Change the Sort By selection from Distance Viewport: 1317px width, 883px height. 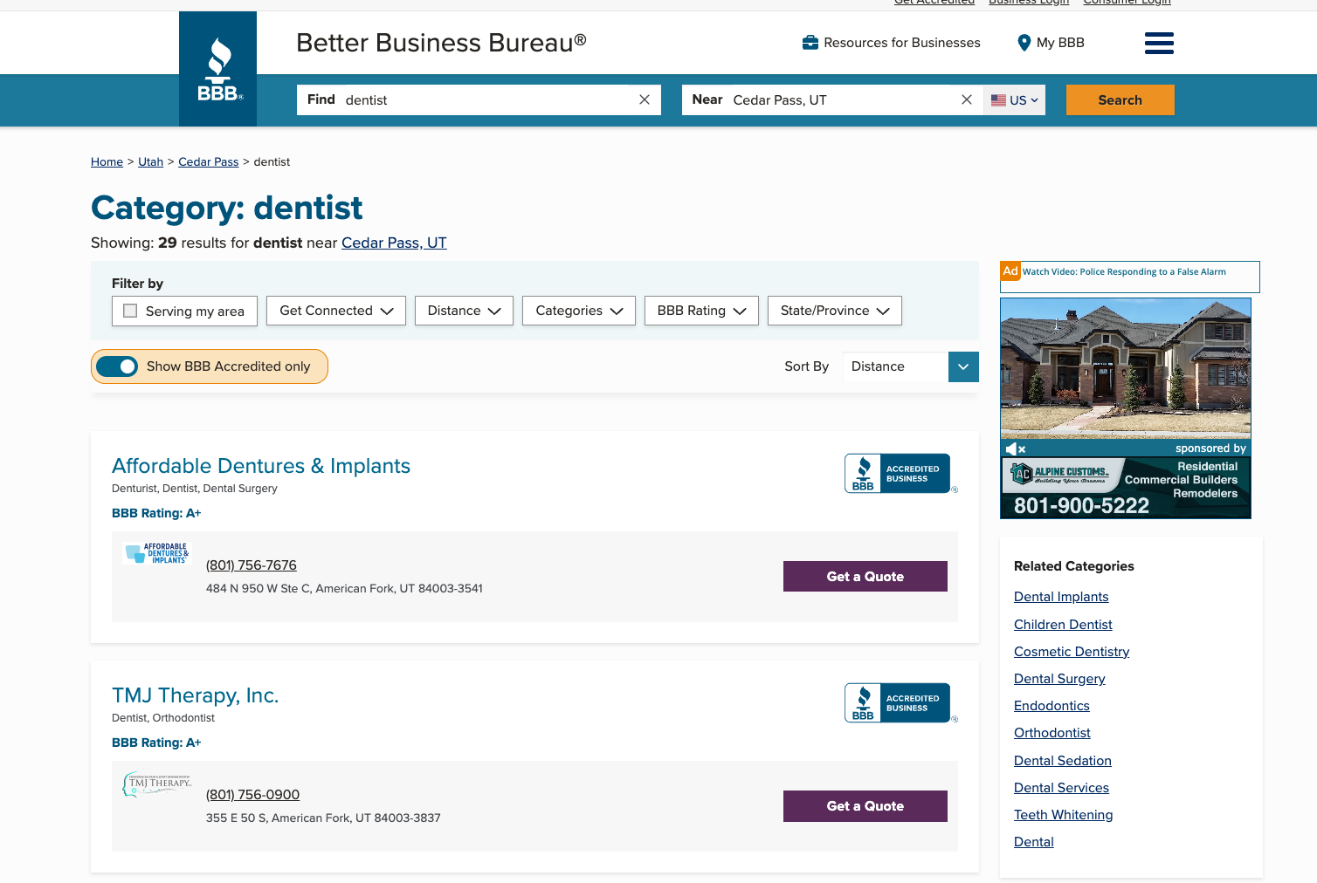(908, 366)
